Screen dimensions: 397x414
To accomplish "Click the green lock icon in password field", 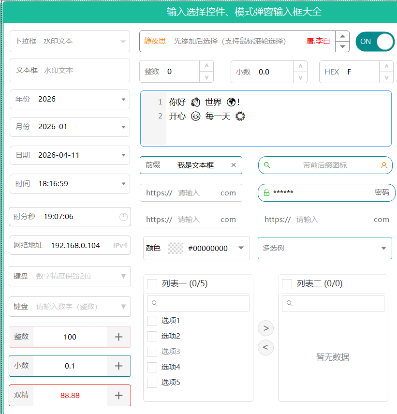I will point(266,192).
